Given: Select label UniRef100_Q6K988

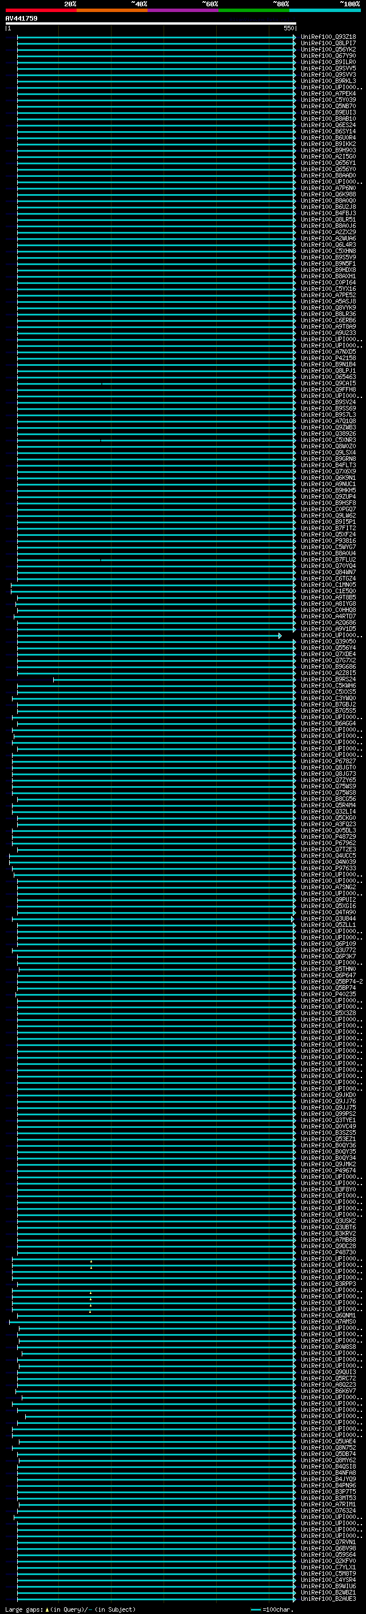Looking at the screenshot, I should pyautogui.click(x=328, y=194).
